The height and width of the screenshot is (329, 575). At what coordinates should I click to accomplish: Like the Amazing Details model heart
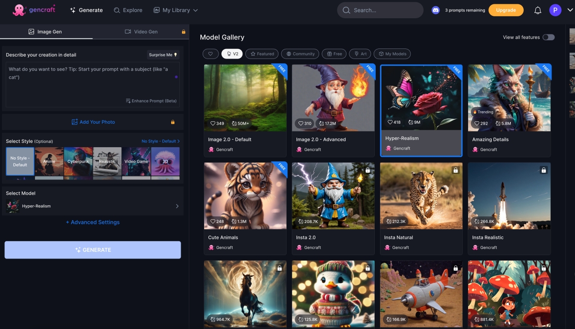click(477, 123)
